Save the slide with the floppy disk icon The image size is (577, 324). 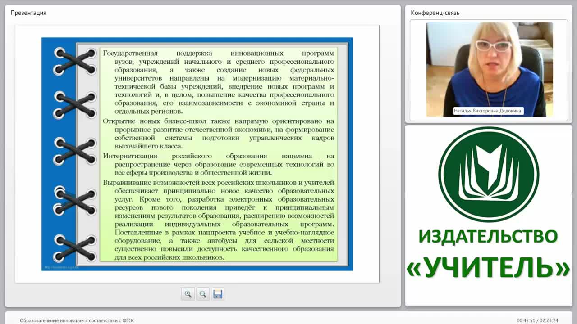click(x=218, y=294)
